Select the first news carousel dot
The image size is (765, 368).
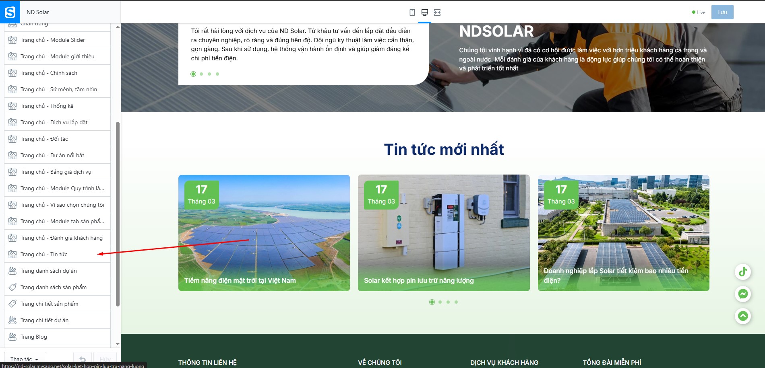coord(432,302)
